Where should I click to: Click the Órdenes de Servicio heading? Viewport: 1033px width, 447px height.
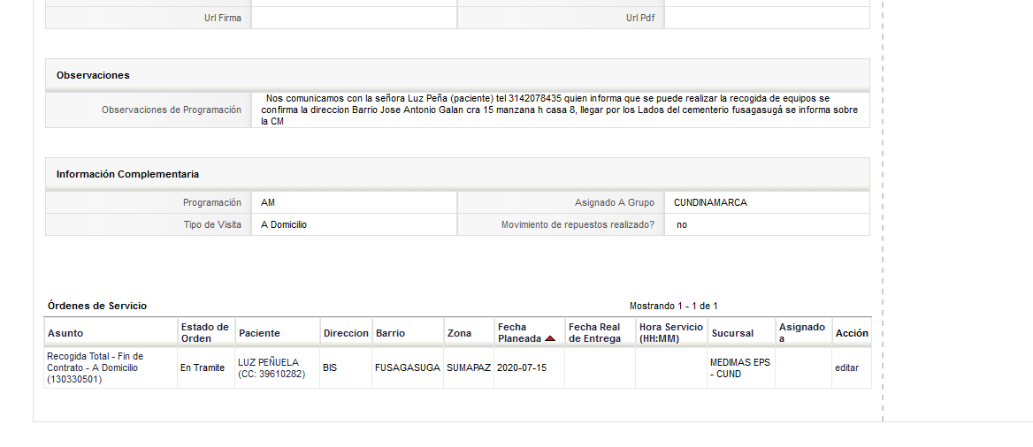(97, 307)
